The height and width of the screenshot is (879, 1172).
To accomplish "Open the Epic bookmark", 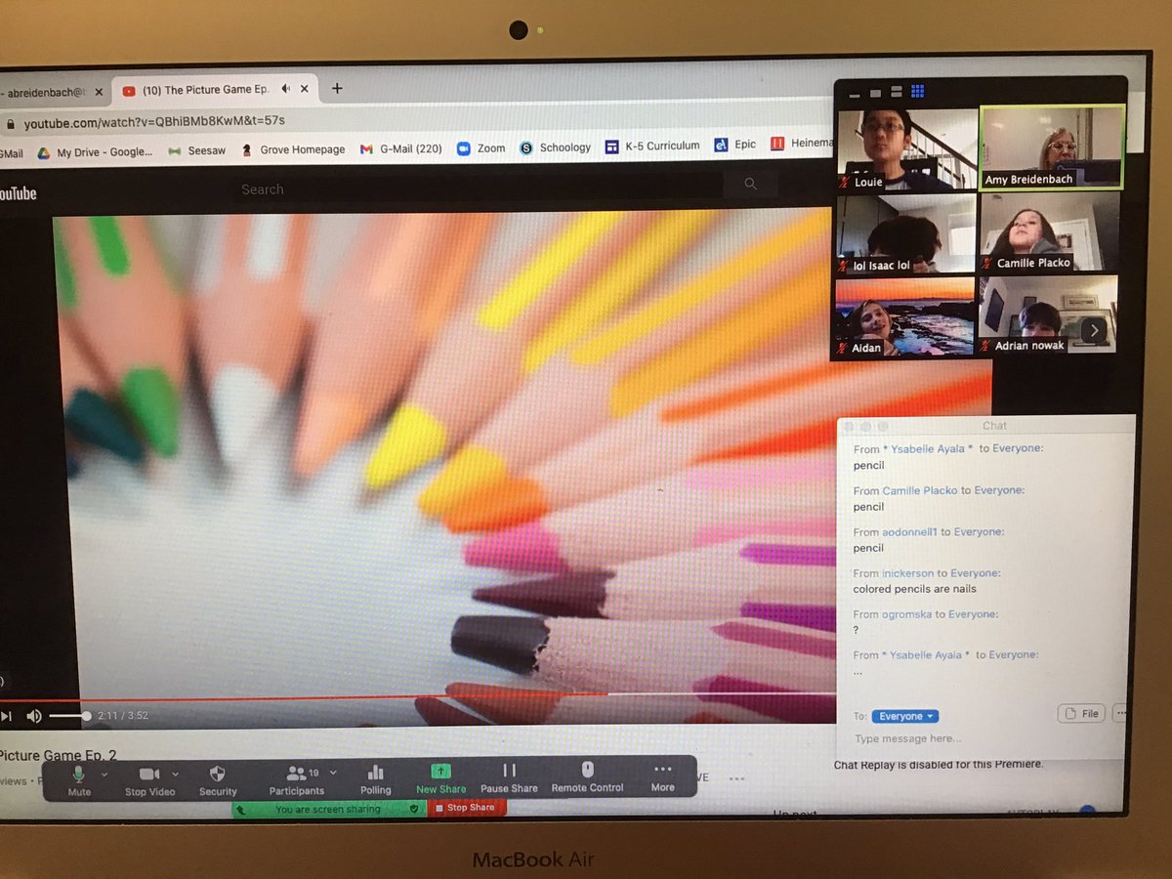I will (x=735, y=145).
